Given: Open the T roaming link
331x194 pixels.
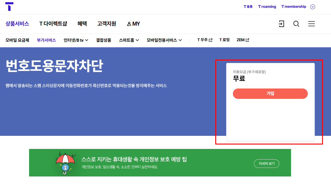Looking at the screenshot, I should [x=267, y=7].
